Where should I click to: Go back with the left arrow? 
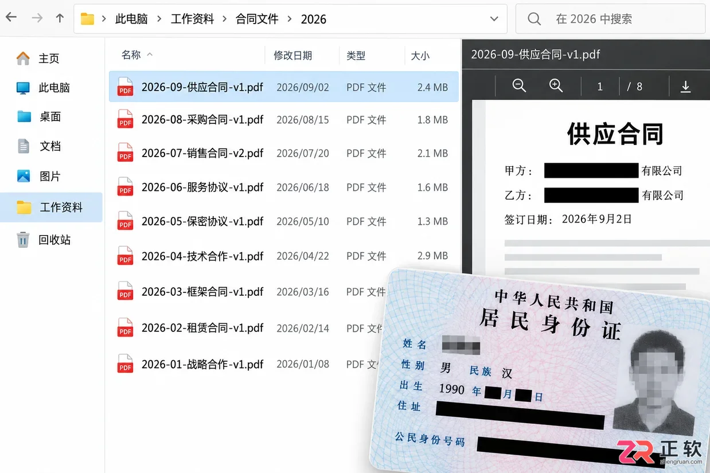pos(11,18)
